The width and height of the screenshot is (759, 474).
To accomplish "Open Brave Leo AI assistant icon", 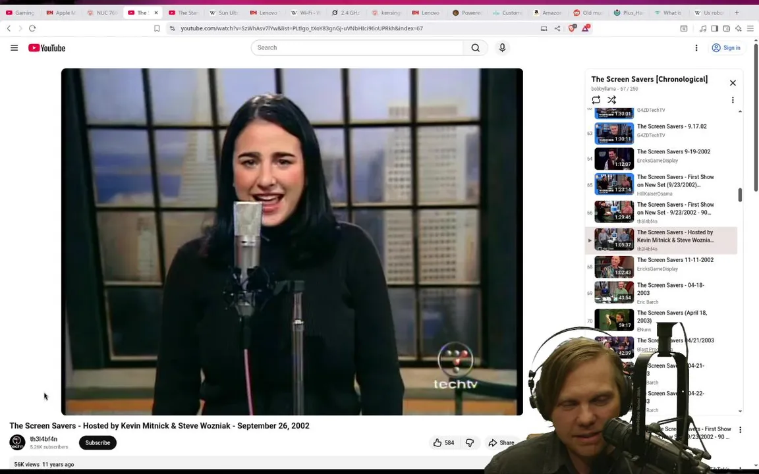I will click(738, 28).
